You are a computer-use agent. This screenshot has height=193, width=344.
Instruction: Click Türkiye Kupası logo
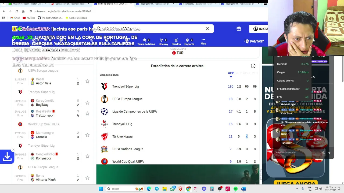tap(104, 136)
